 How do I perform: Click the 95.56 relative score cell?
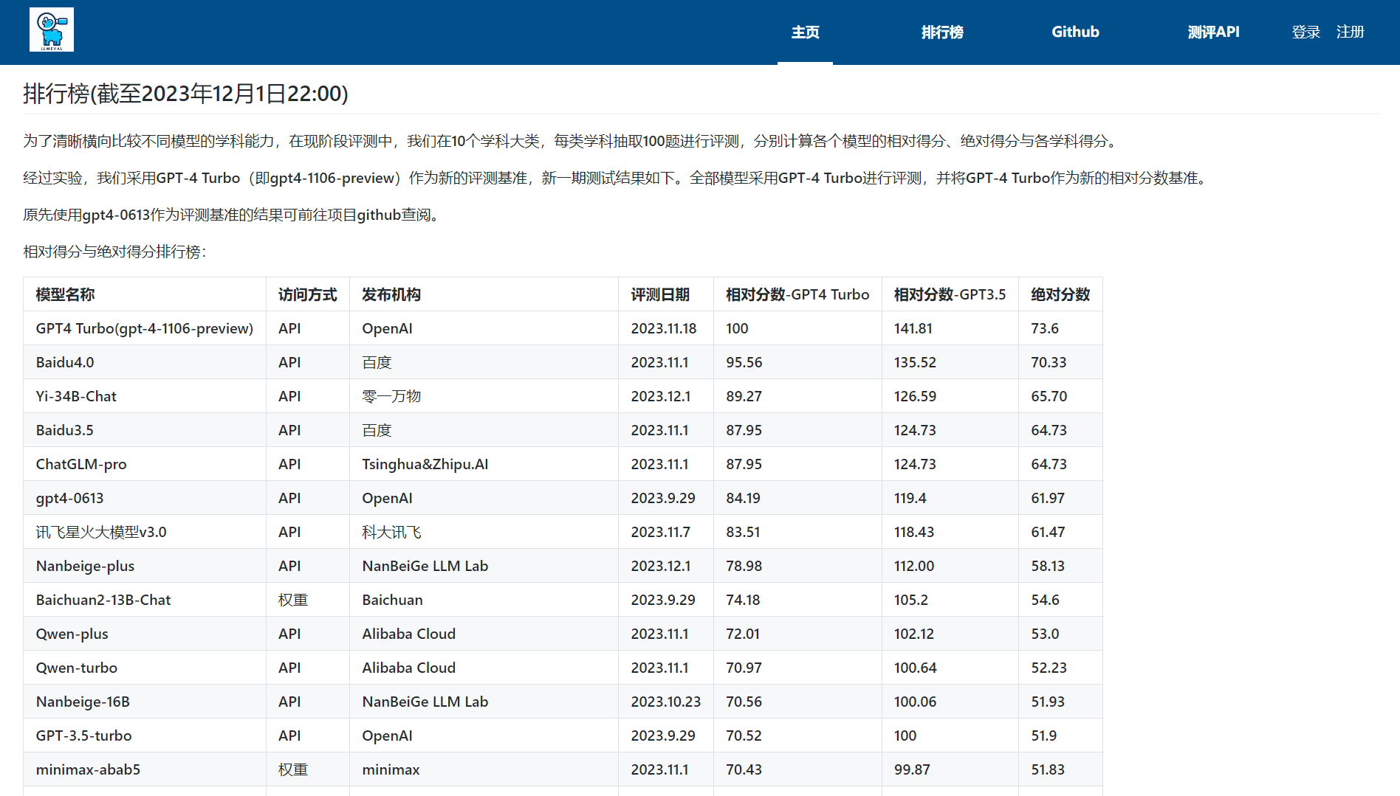(797, 362)
